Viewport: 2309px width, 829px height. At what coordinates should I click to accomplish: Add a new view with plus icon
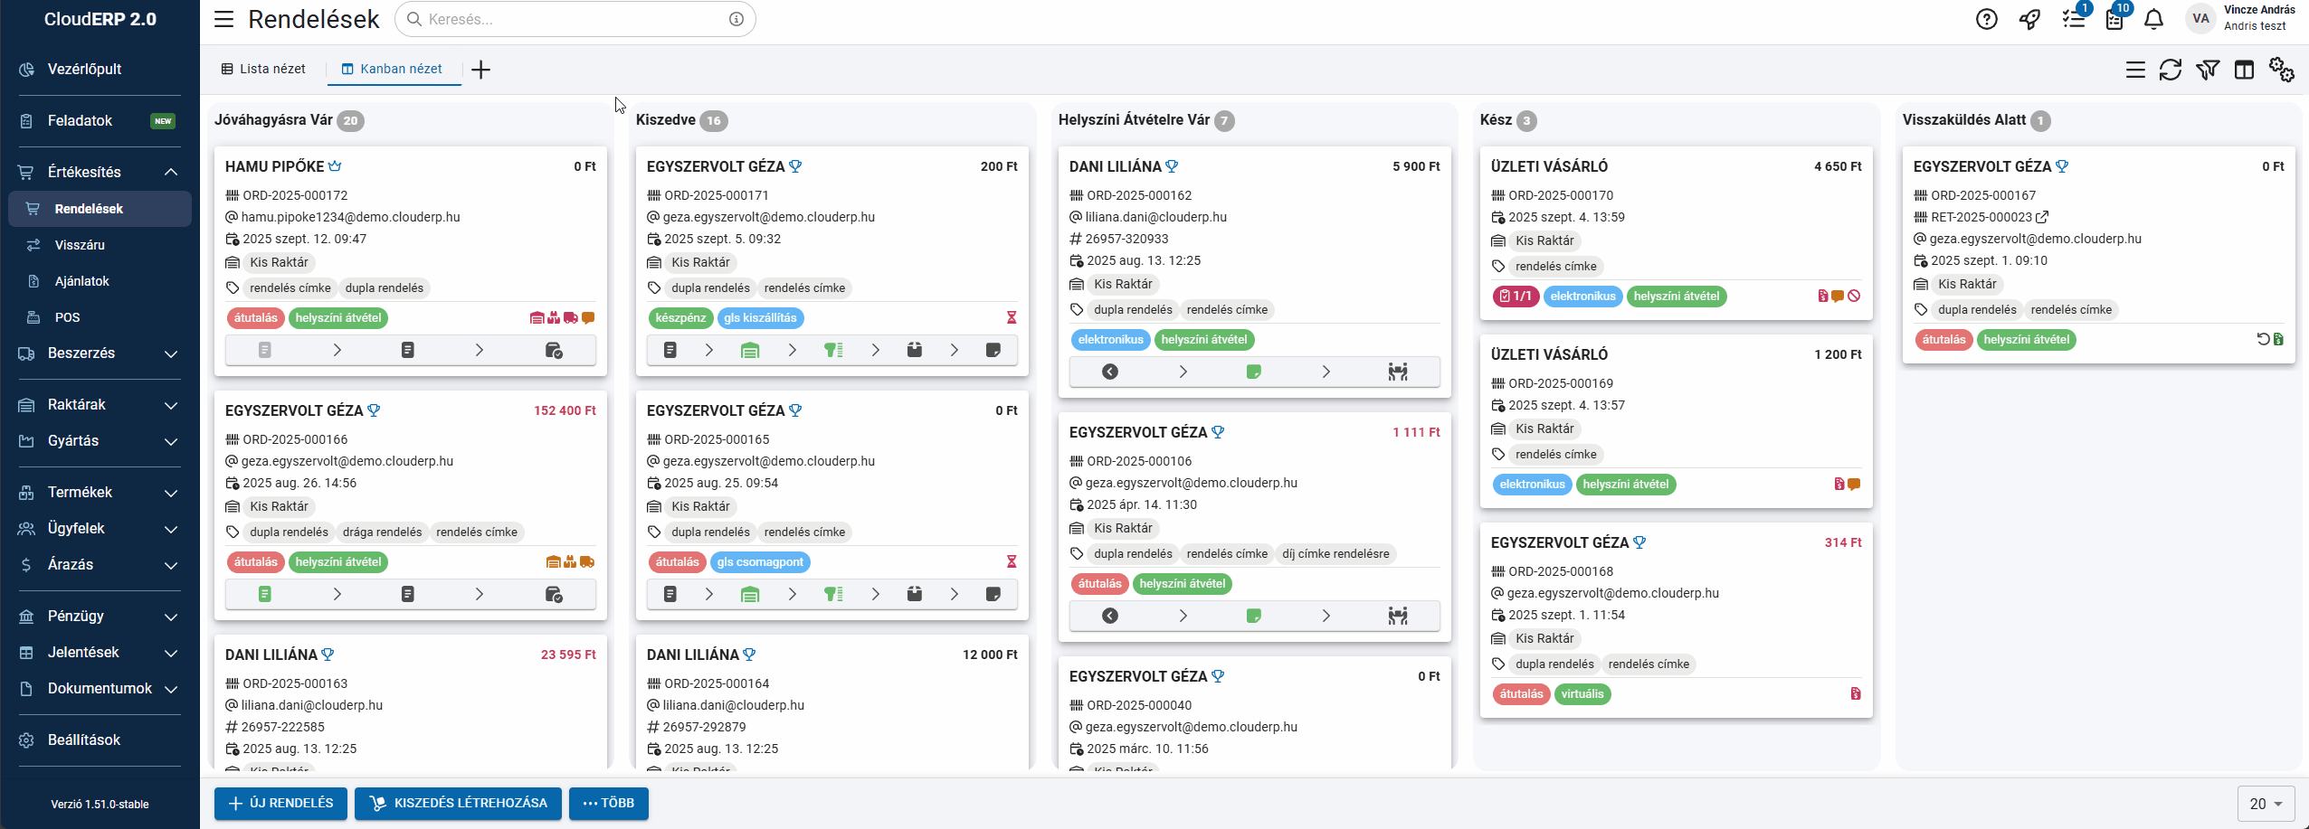481,70
